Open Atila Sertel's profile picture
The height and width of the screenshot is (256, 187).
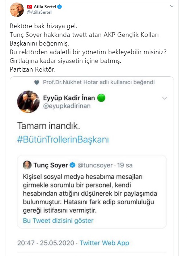17,10
